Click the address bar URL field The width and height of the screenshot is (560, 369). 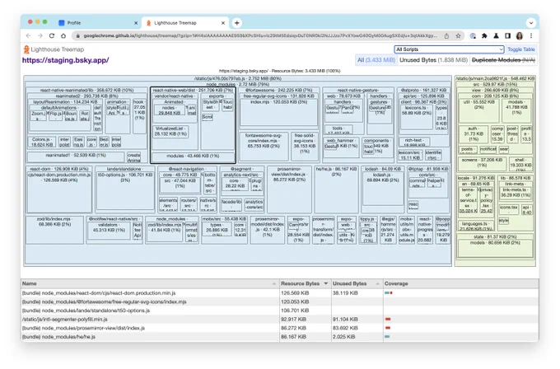(260, 35)
